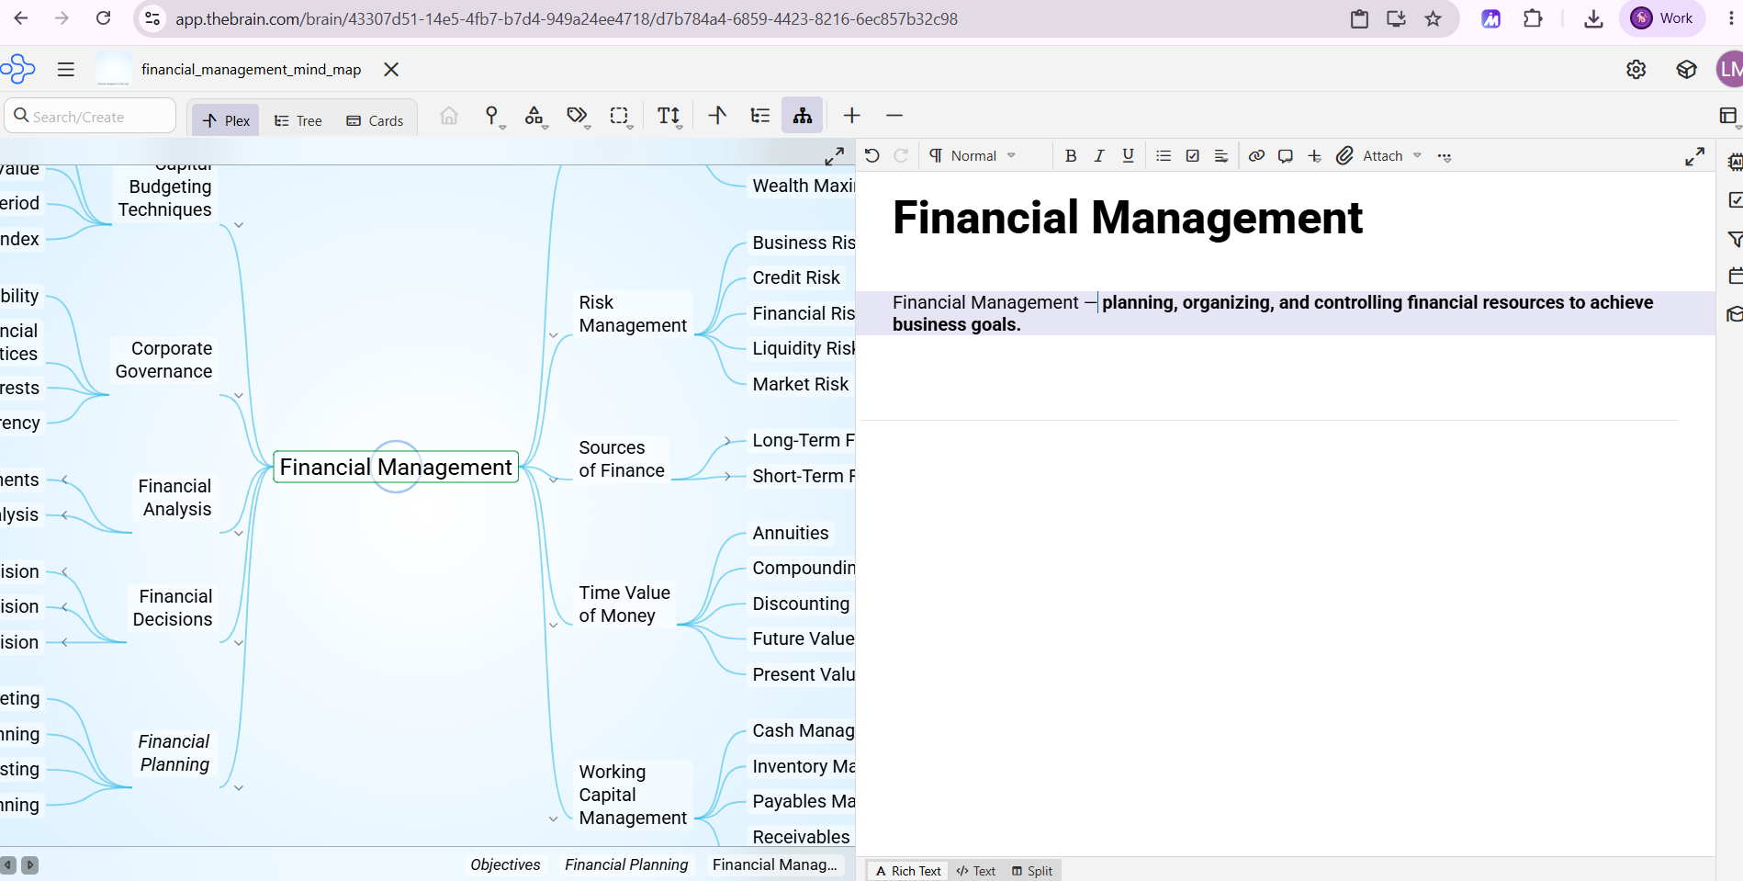The image size is (1743, 881).
Task: Open more notes toolbar options
Action: coord(1445,157)
